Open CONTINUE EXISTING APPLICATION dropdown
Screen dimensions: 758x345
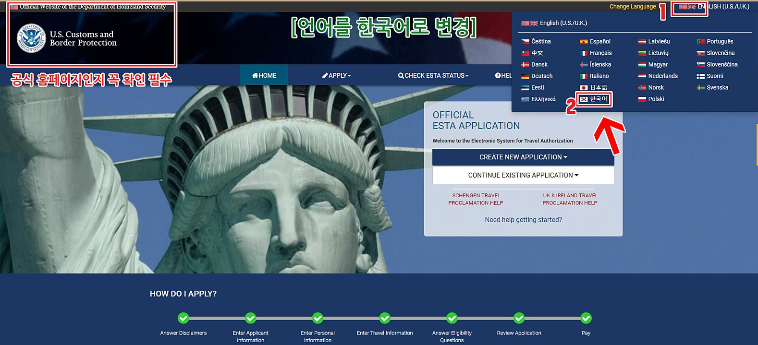523,175
